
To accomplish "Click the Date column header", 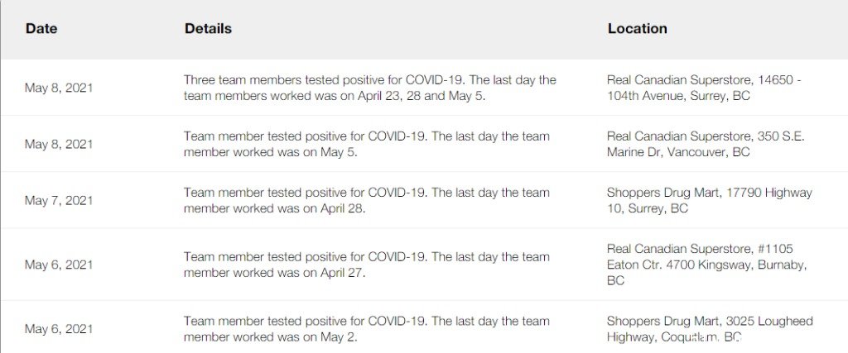I will (x=41, y=29).
